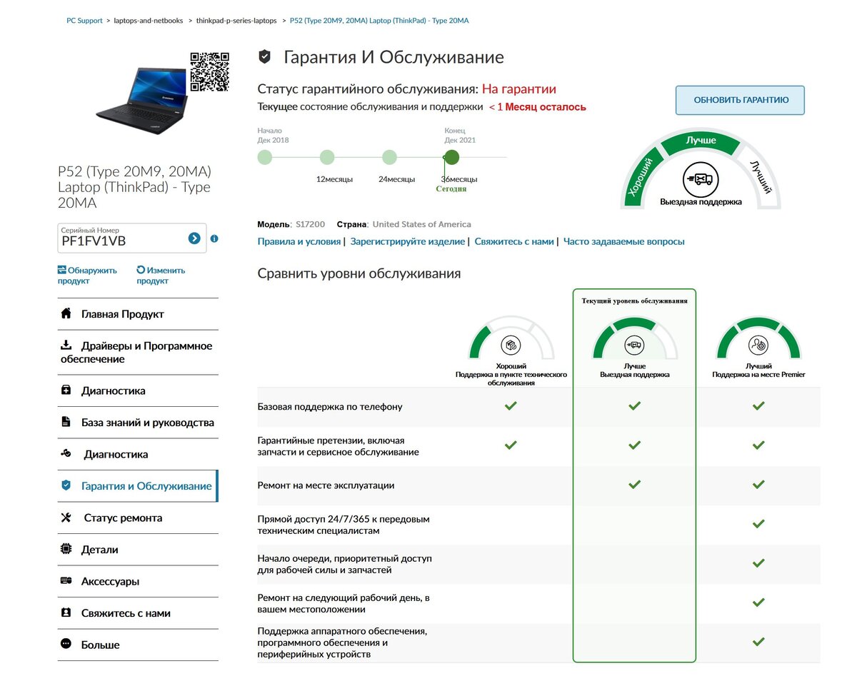857x676 pixels.
Task: Click the home icon for Главная Продукт
Action: [x=66, y=313]
